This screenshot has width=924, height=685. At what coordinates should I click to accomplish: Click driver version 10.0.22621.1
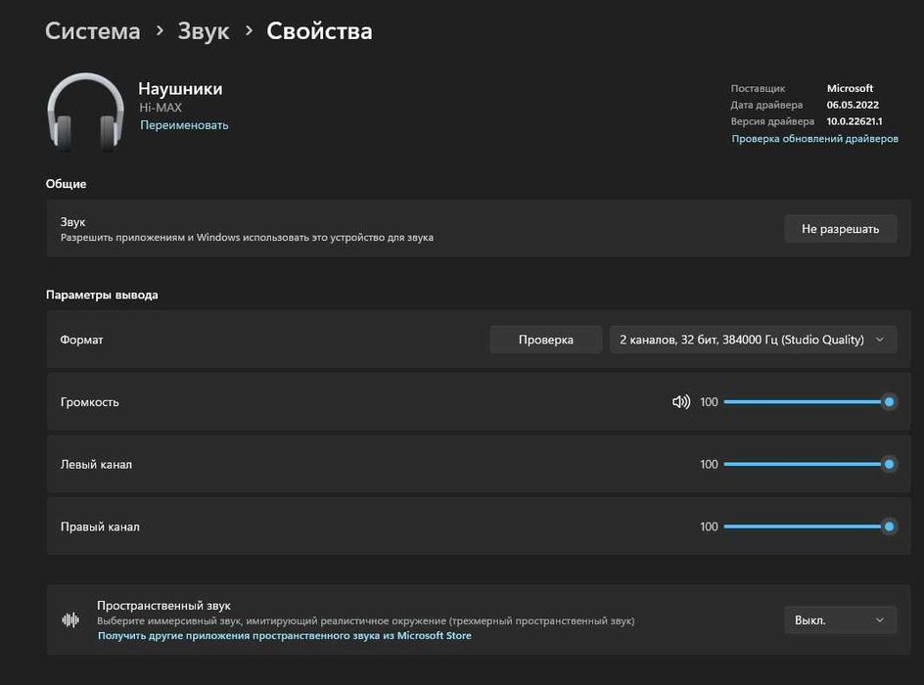point(855,121)
